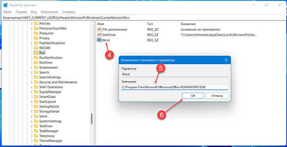Click the StartupNotify folder icon
Viewport: 287px width, 147px height.
point(36,107)
